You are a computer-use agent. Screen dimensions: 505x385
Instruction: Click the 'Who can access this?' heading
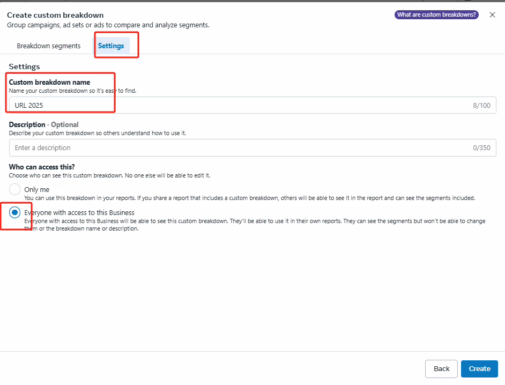(x=42, y=167)
